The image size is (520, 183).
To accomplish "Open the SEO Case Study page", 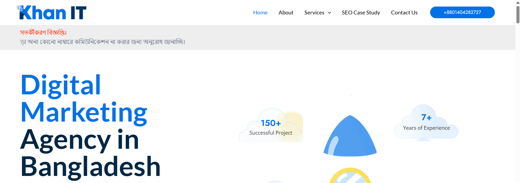I will 361,13.
